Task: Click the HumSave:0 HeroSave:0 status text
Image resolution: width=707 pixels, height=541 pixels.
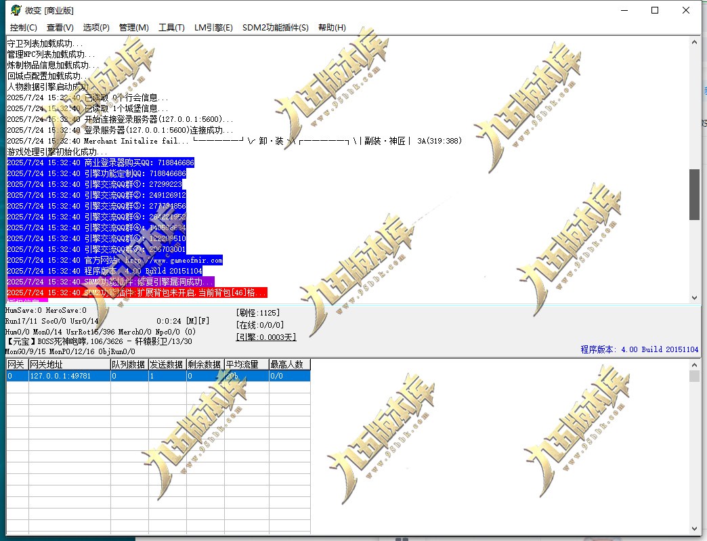Action: [46, 311]
